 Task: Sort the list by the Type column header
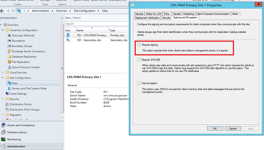pyautogui.click(x=119, y=30)
